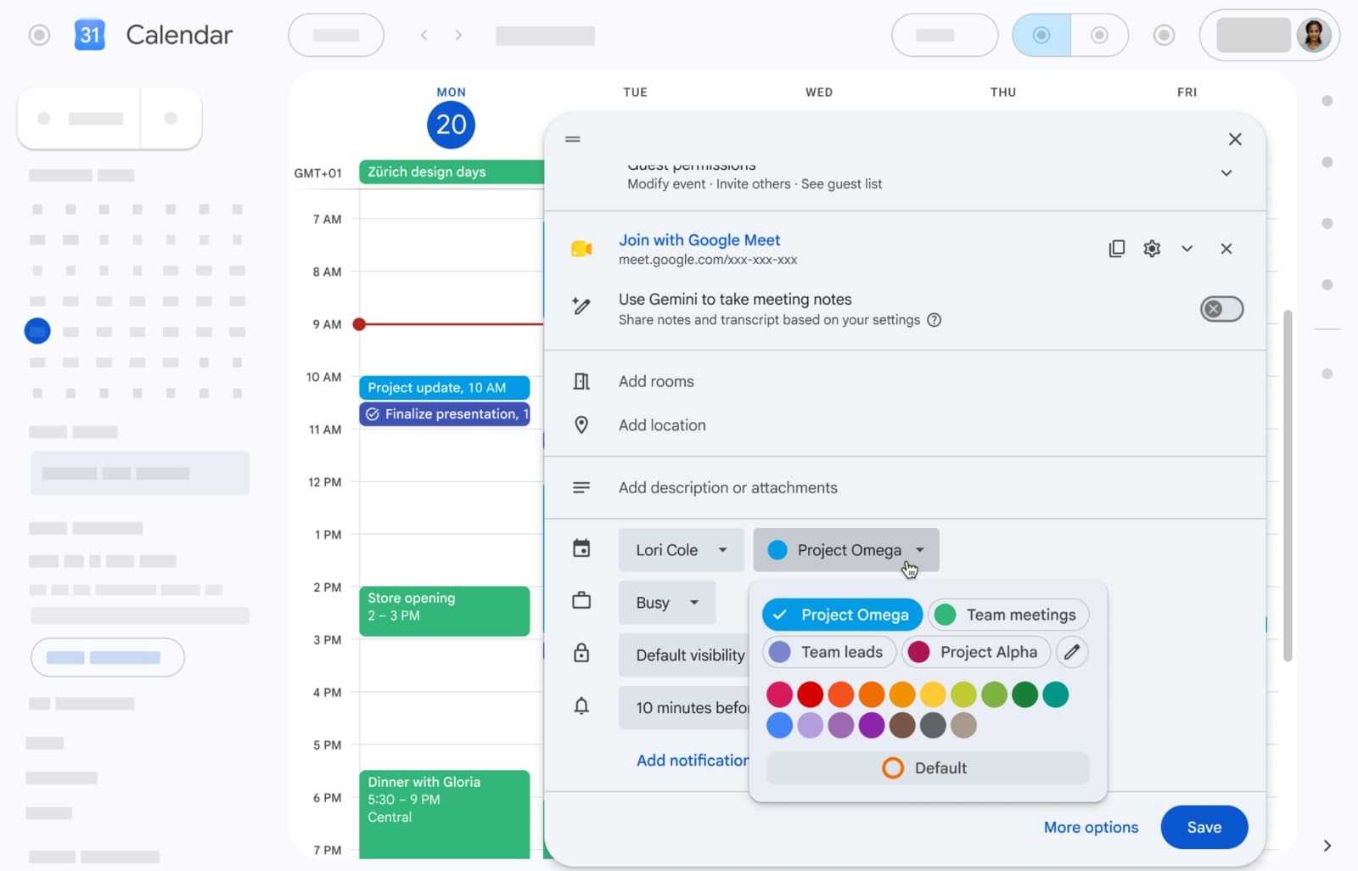Click the rooms building icon
The image size is (1358, 871).
click(x=581, y=381)
